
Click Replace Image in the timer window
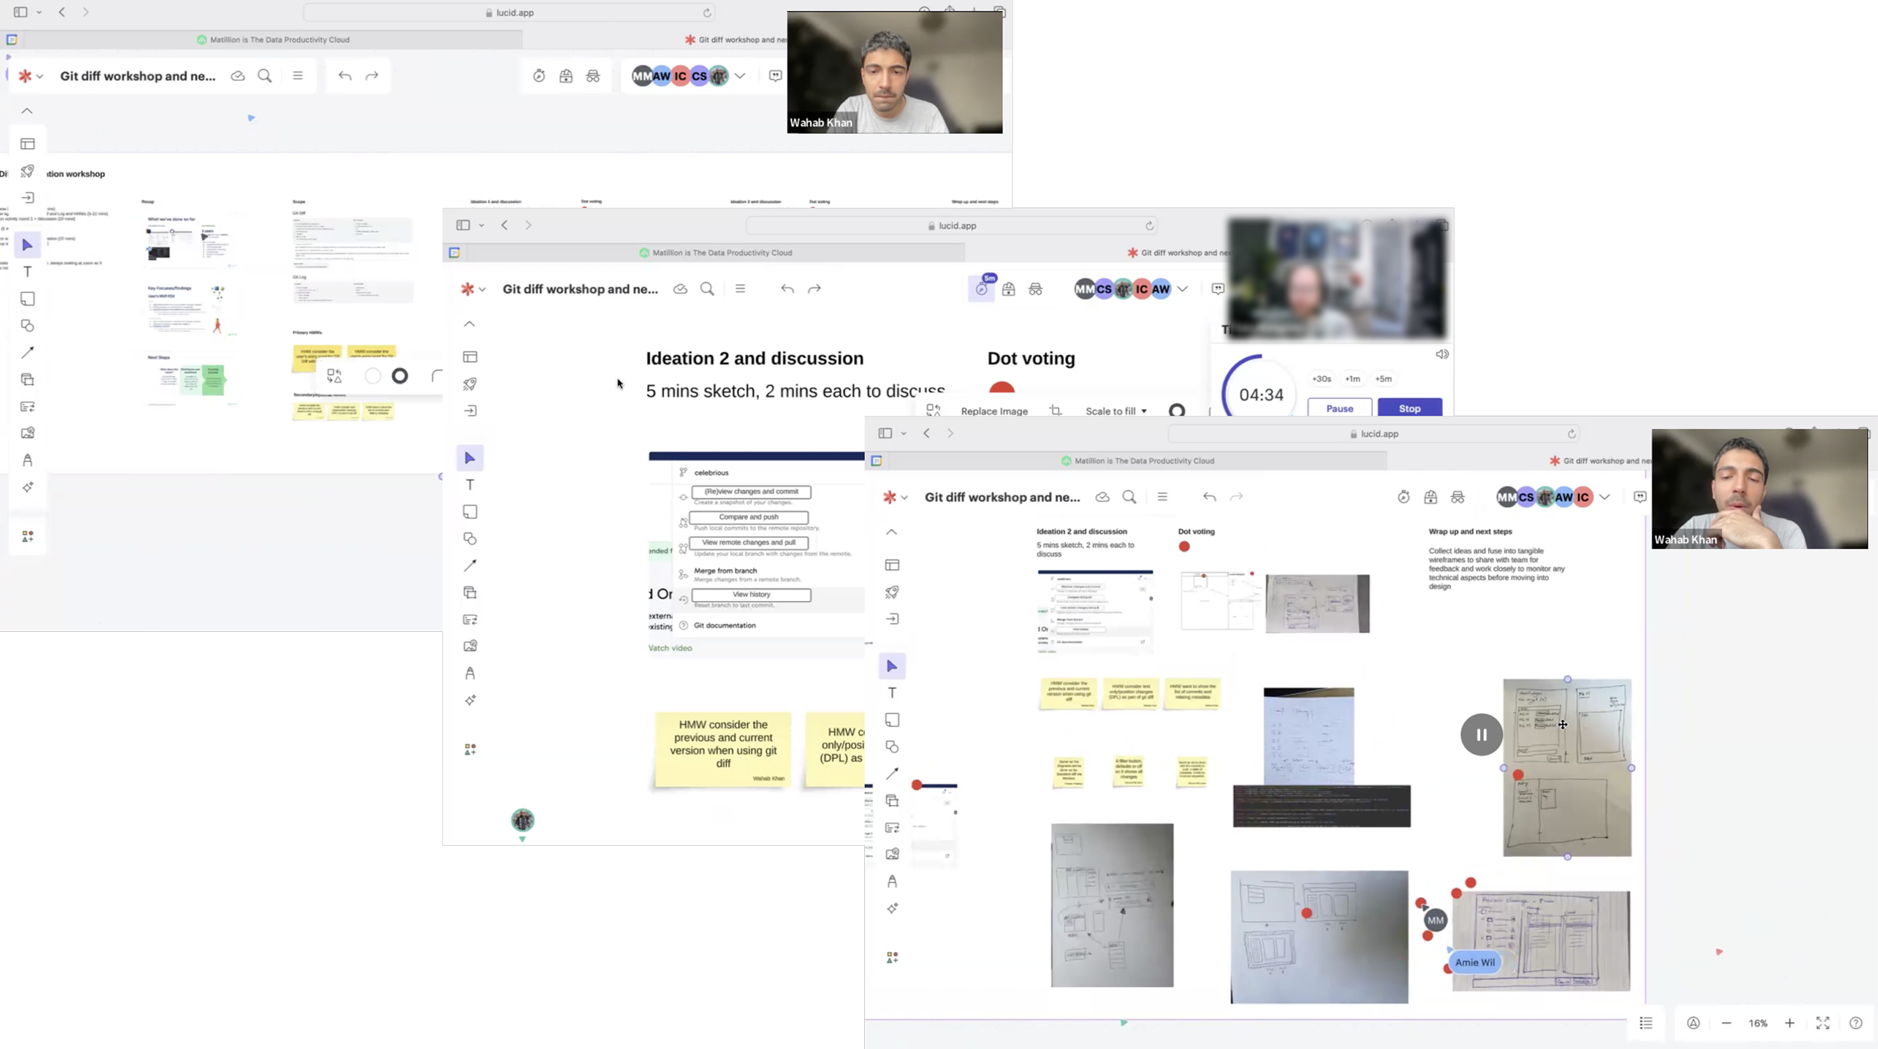pyautogui.click(x=994, y=411)
